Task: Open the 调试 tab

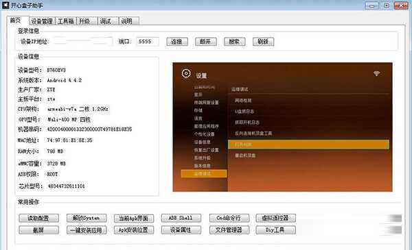Action: [108, 21]
